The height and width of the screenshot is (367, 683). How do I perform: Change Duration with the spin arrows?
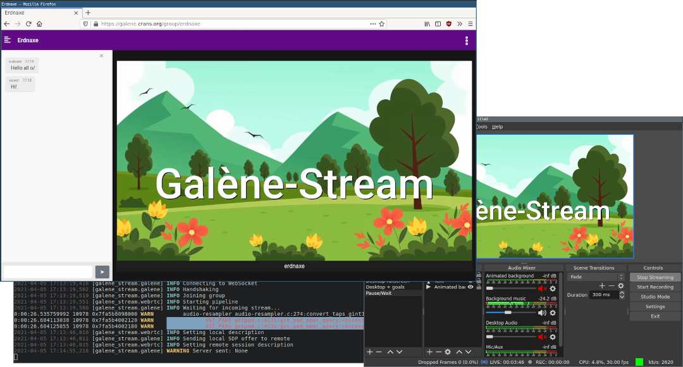point(622,295)
